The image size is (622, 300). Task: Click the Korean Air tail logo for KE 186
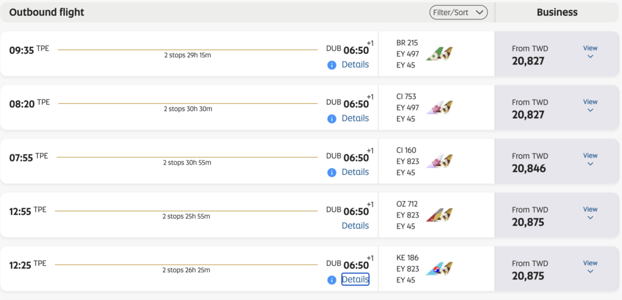[x=440, y=268]
